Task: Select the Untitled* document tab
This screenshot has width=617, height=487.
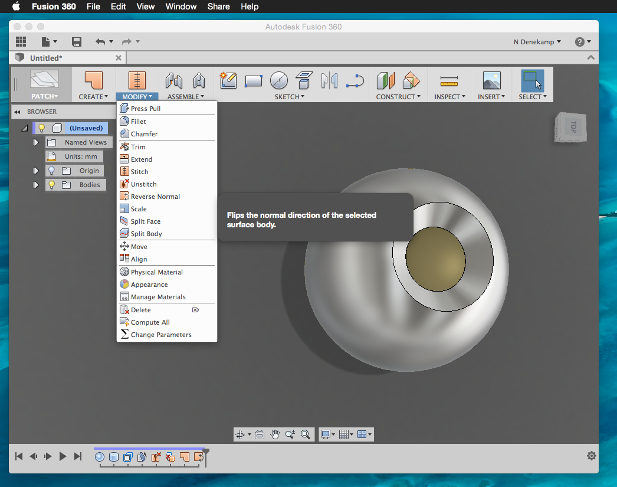Action: tap(67, 58)
